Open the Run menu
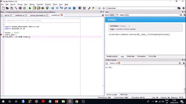Screen dimensions: 186x104 (26, 4)
